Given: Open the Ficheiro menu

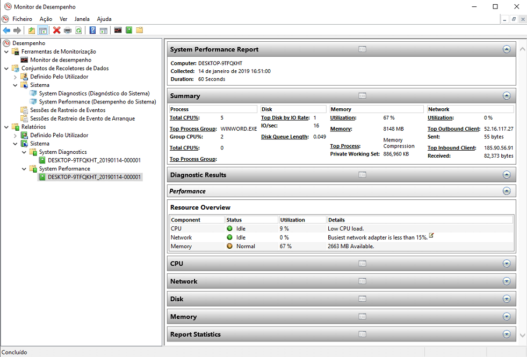Looking at the screenshot, I should (22, 19).
